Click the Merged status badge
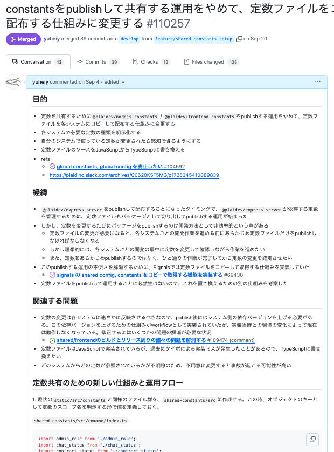 click(x=23, y=39)
